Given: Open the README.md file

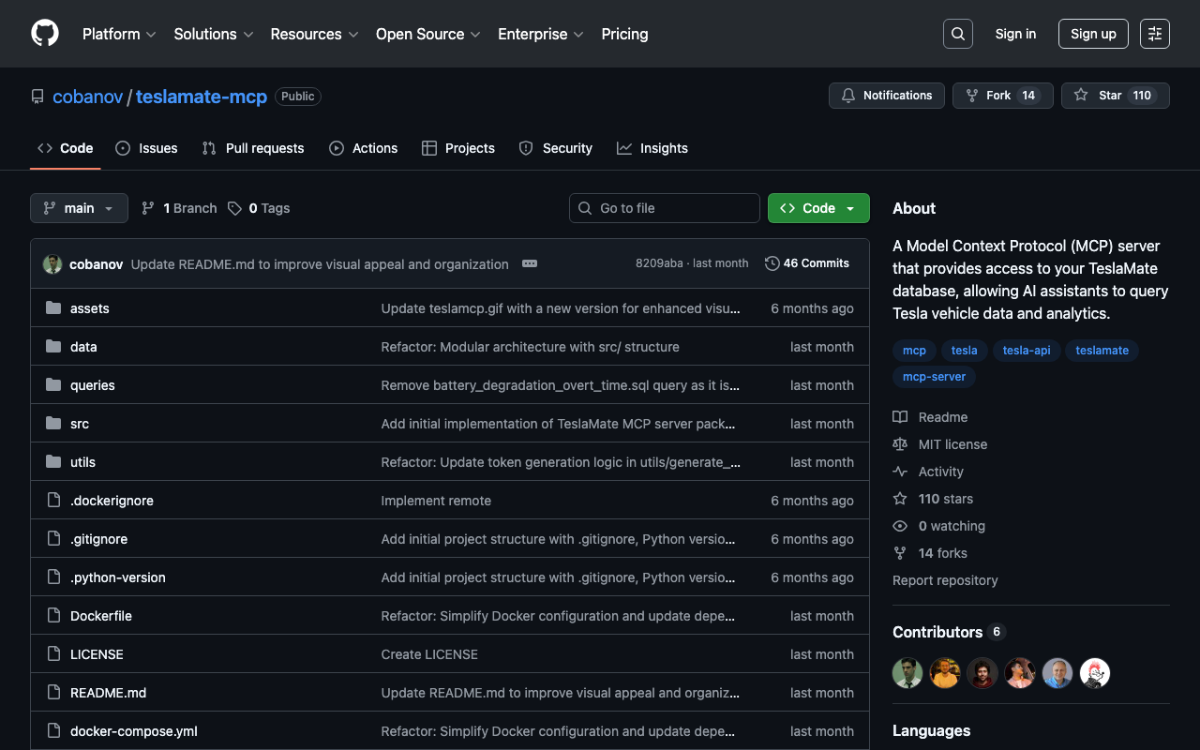Looking at the screenshot, I should [108, 693].
